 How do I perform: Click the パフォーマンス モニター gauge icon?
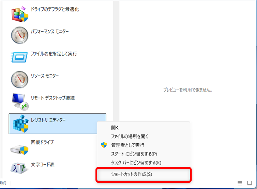20,35
